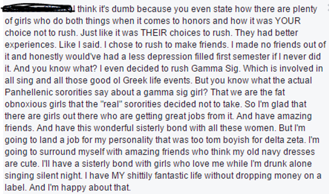
Task: Click the closing sentence "And I'm happy about that."
Action: click(x=67, y=187)
